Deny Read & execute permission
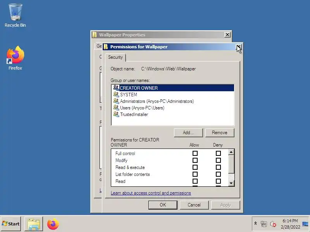The image size is (310, 232). tap(218, 167)
